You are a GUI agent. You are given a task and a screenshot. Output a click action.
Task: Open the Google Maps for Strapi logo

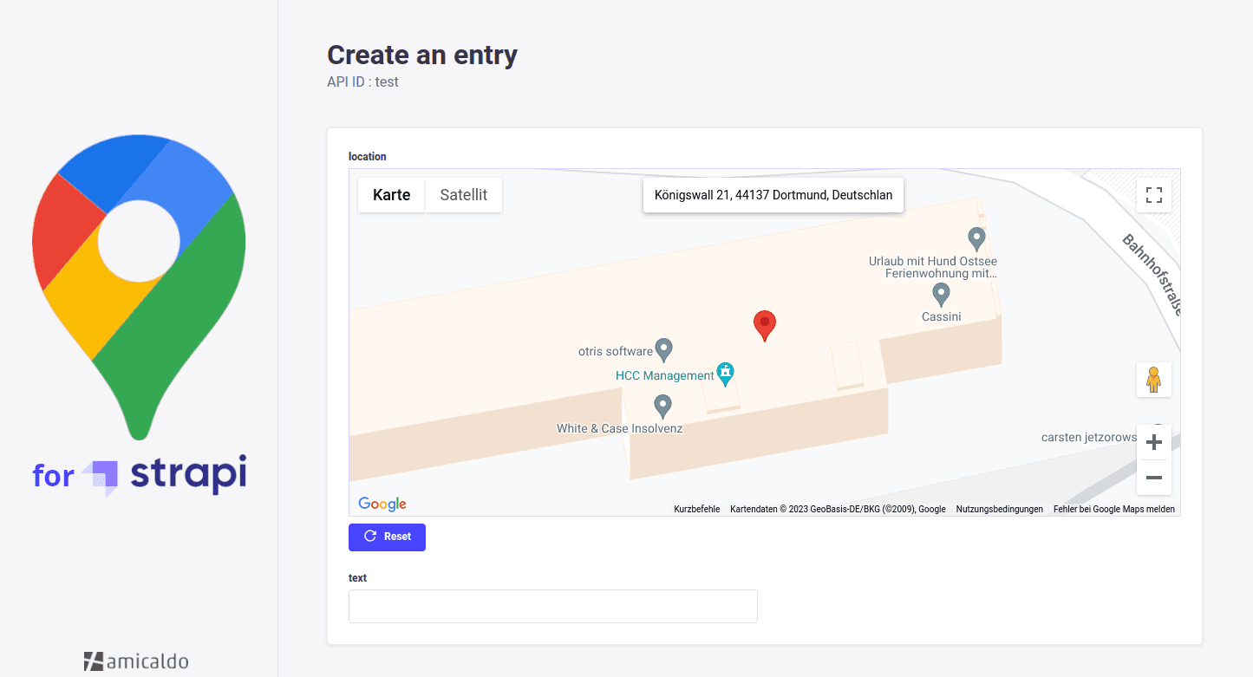[139, 316]
